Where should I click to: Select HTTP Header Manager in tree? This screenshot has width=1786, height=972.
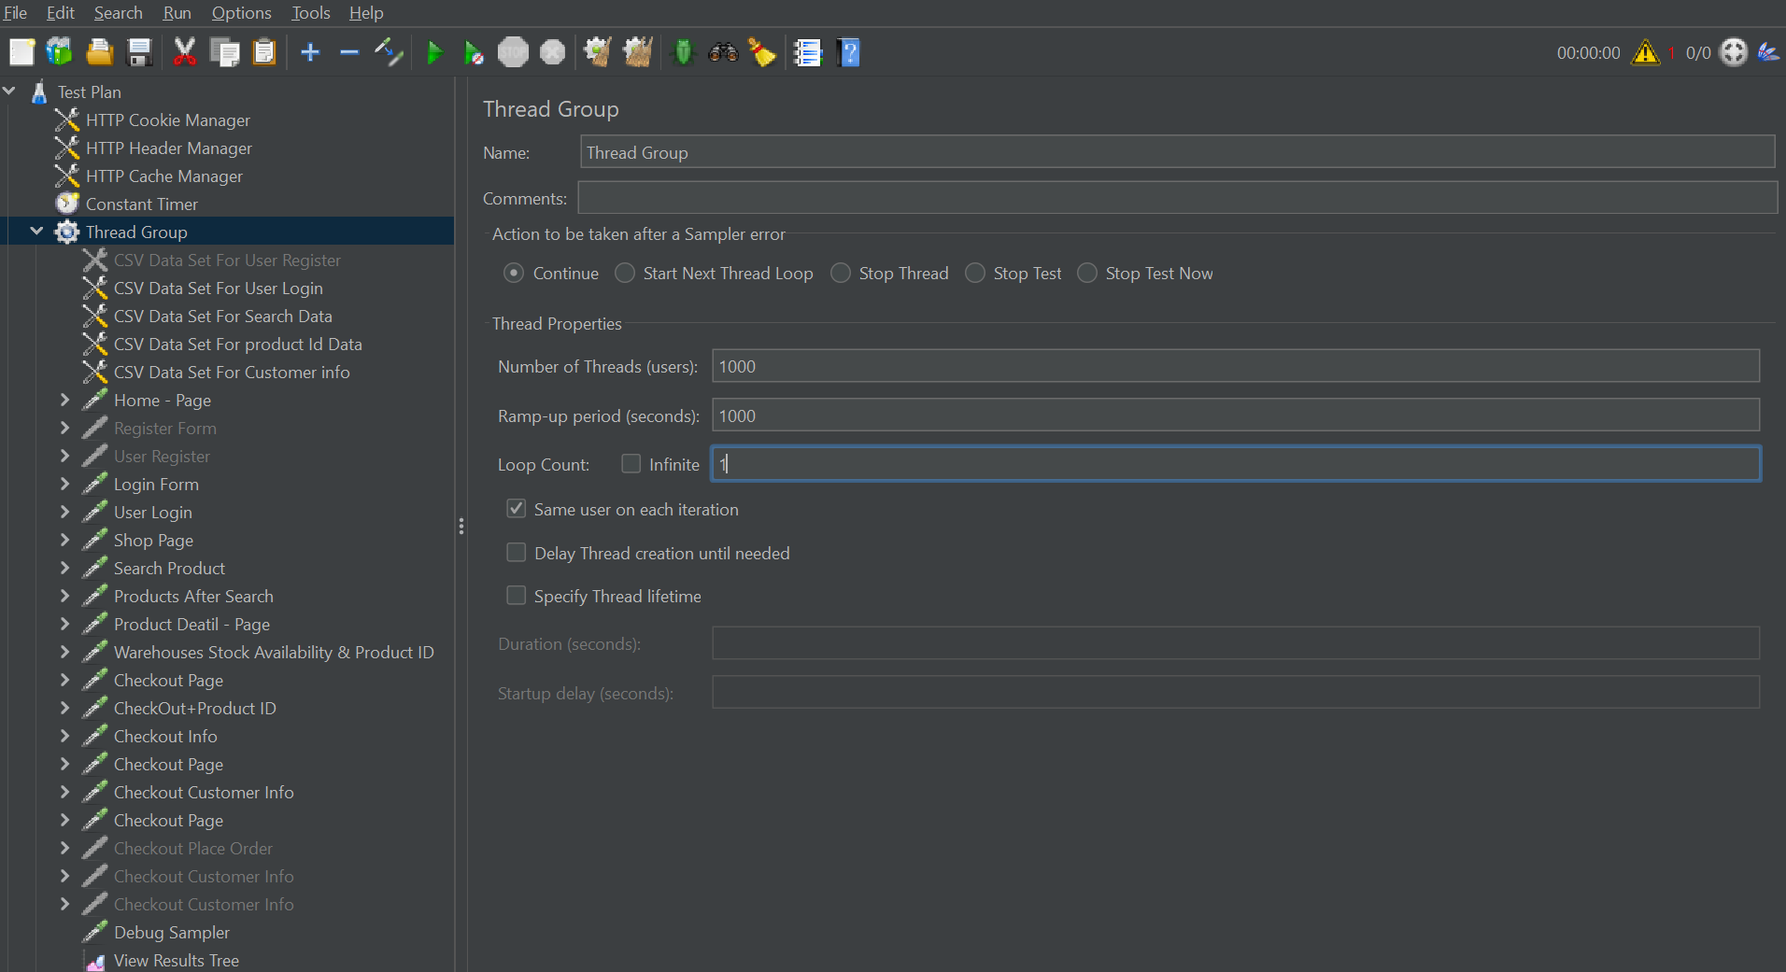click(169, 148)
